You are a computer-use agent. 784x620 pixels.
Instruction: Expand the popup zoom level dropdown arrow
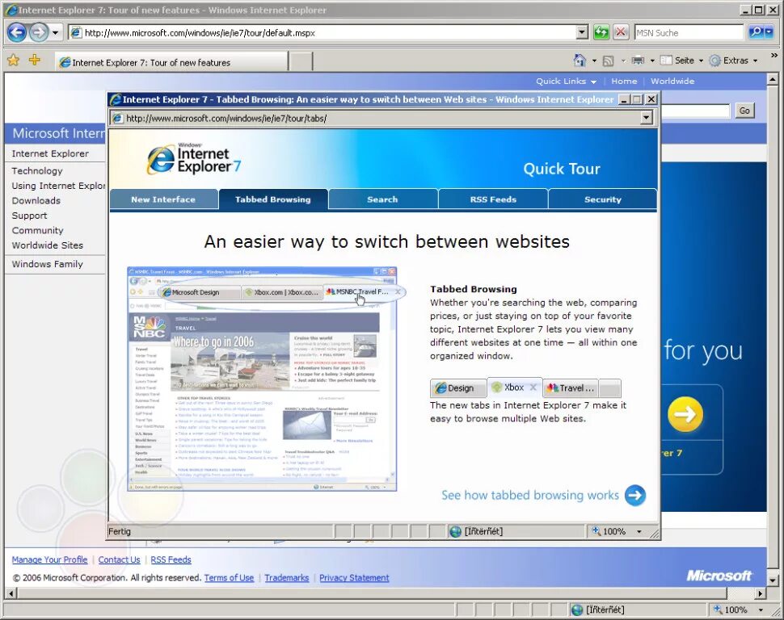tap(639, 531)
